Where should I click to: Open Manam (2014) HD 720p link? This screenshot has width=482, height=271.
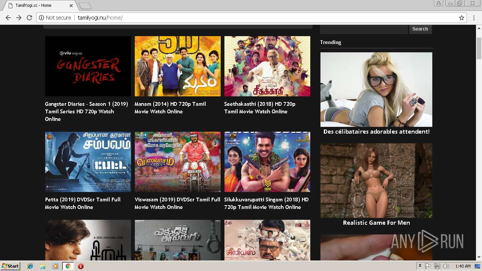pos(170,108)
